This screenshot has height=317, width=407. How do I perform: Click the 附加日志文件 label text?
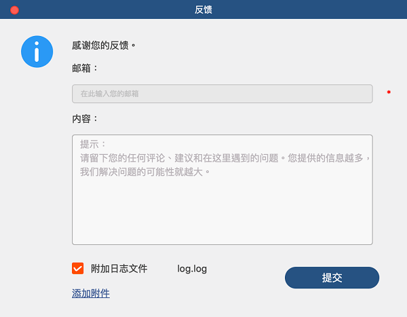(119, 269)
